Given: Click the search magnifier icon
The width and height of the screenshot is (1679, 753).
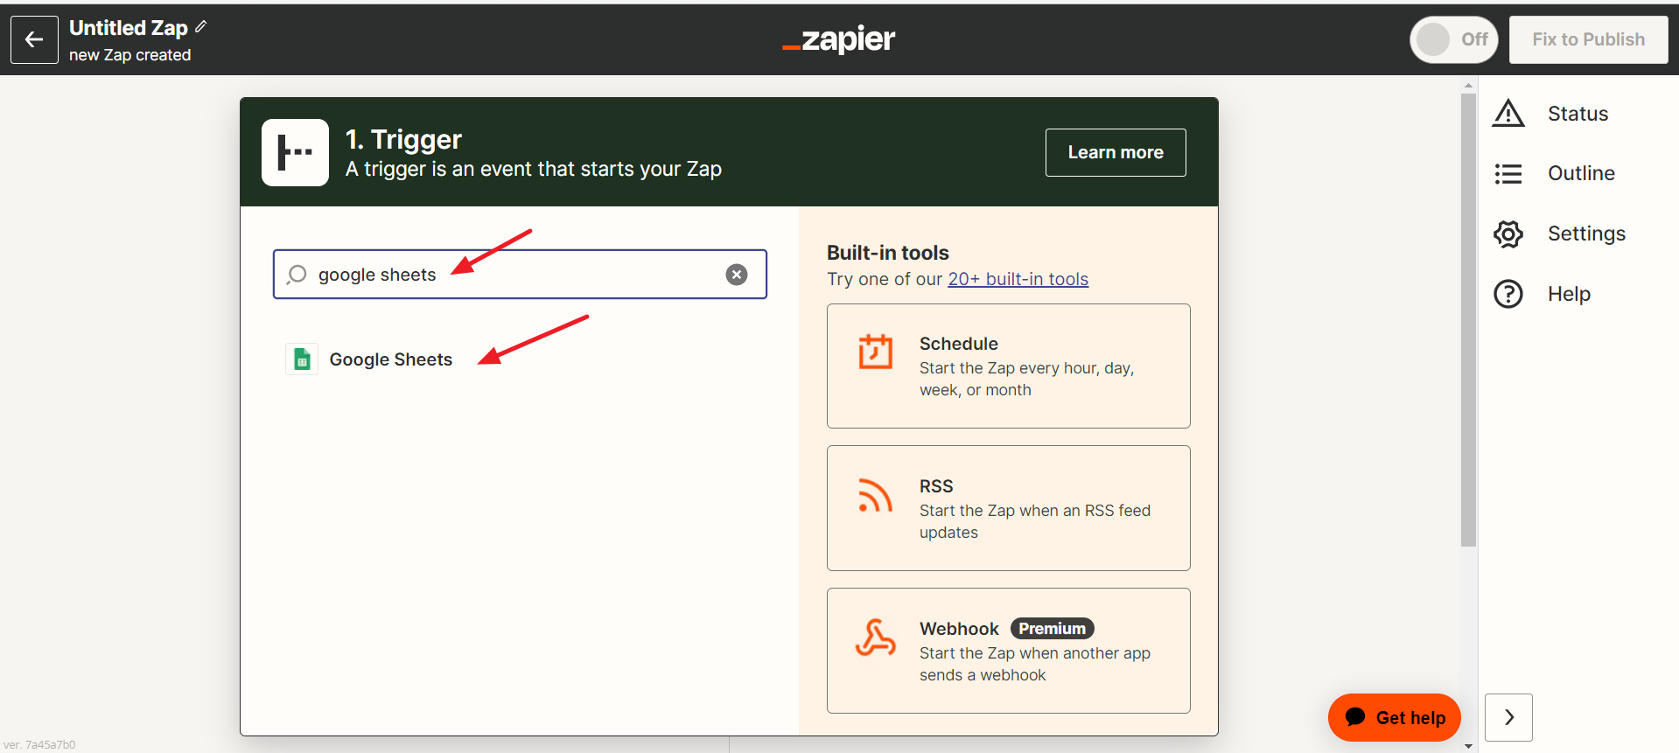Looking at the screenshot, I should [297, 275].
